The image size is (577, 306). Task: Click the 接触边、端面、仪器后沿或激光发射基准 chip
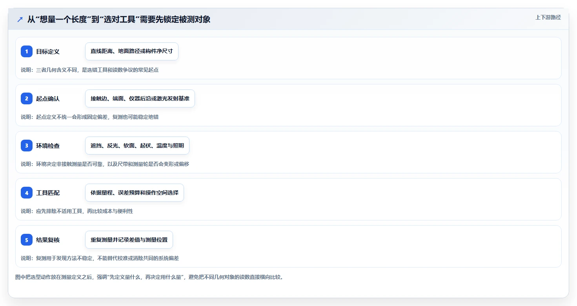[x=140, y=98]
